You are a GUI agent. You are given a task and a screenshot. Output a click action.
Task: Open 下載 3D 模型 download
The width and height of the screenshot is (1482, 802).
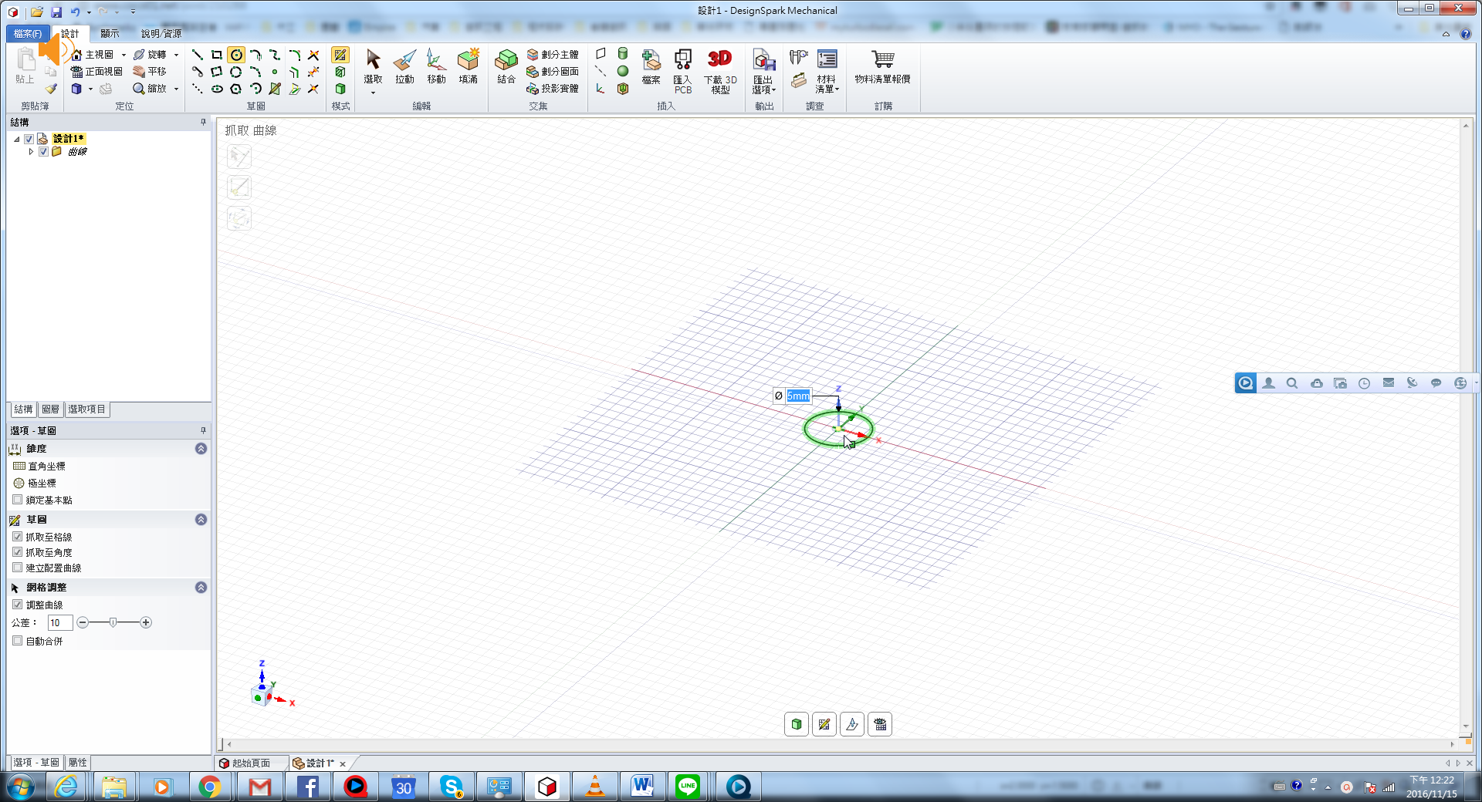coord(720,71)
